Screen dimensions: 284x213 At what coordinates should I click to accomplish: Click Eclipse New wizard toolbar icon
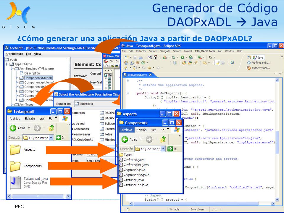click(127, 57)
